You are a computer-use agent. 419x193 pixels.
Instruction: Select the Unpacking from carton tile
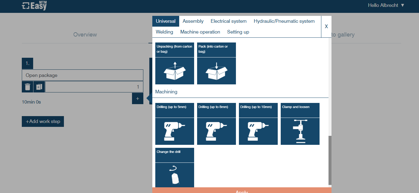pos(175,63)
